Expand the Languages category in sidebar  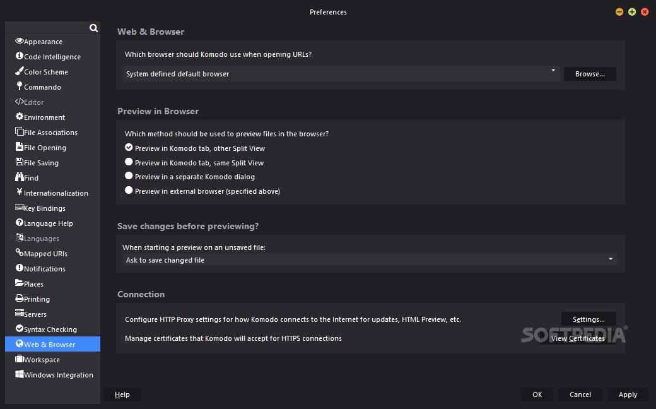click(x=11, y=237)
